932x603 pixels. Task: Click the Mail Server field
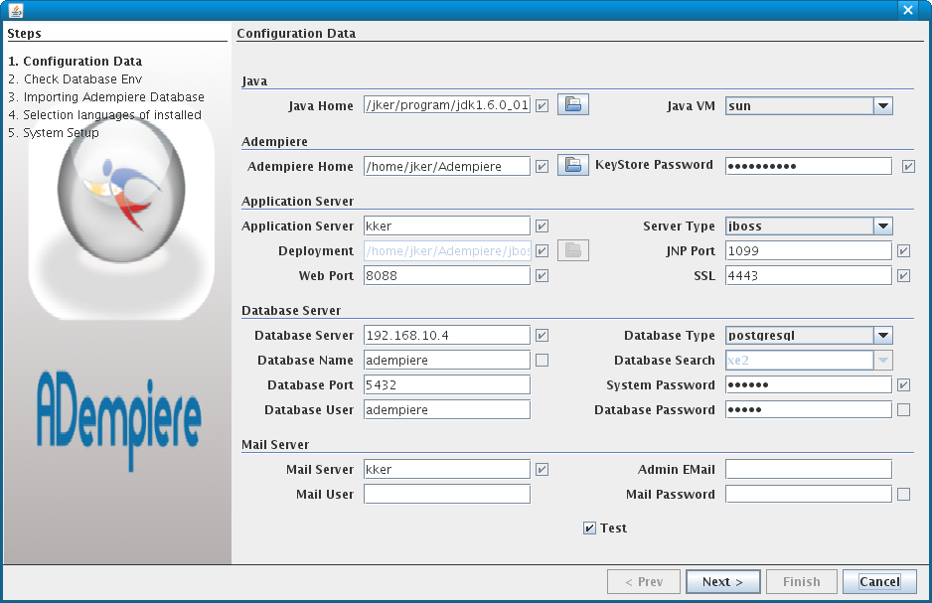[447, 469]
